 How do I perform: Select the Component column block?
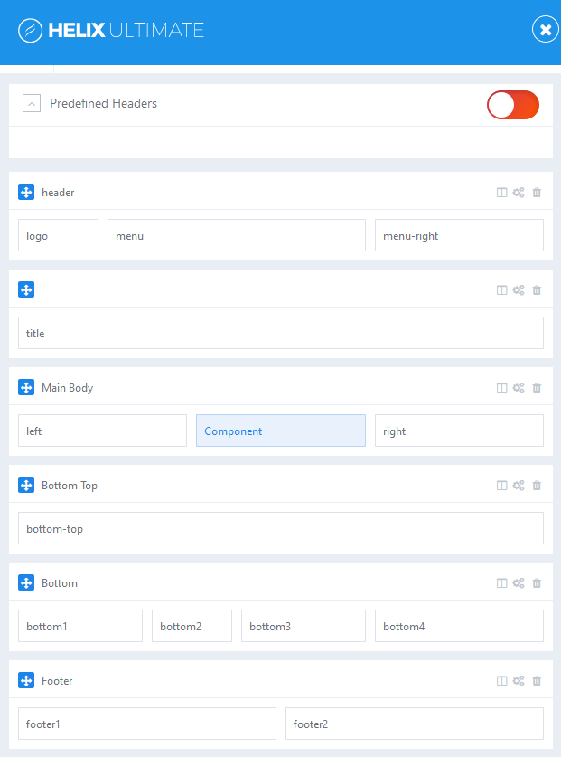coord(281,431)
